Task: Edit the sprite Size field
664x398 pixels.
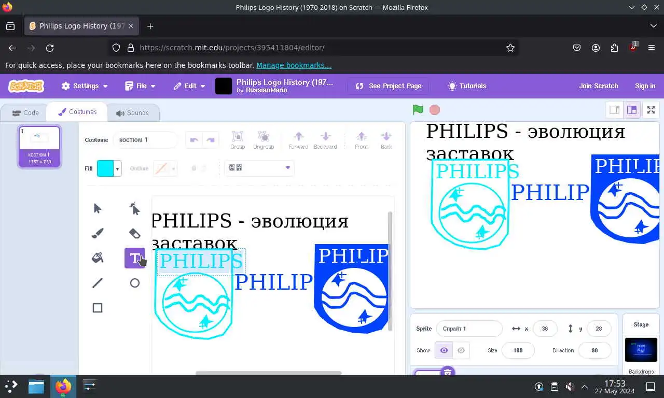Action: point(518,350)
